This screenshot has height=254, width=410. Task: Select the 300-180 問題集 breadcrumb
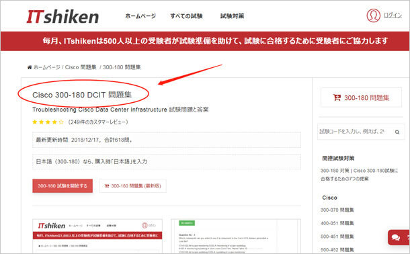pyautogui.click(x=122, y=67)
